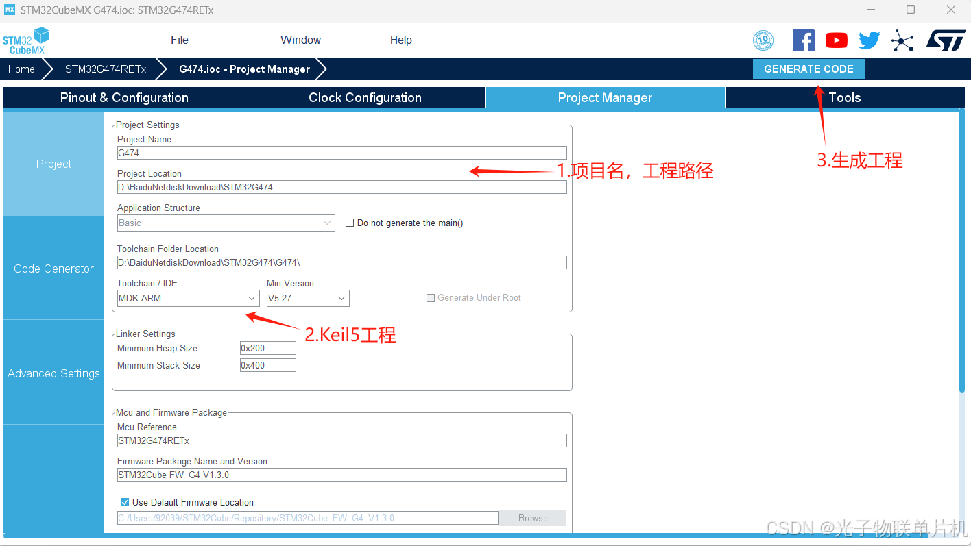This screenshot has height=546, width=971.
Task: Click the 10-year anniversary badge icon
Action: pos(763,40)
